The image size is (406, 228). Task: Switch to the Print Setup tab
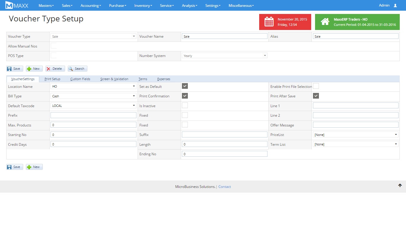pos(52,79)
